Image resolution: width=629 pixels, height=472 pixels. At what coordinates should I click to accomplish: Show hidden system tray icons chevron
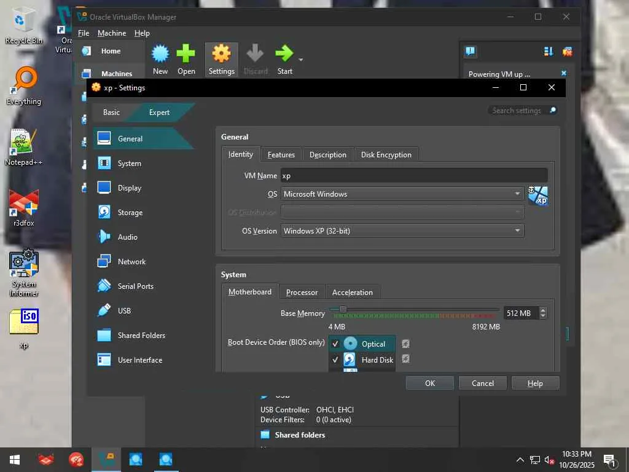520,460
